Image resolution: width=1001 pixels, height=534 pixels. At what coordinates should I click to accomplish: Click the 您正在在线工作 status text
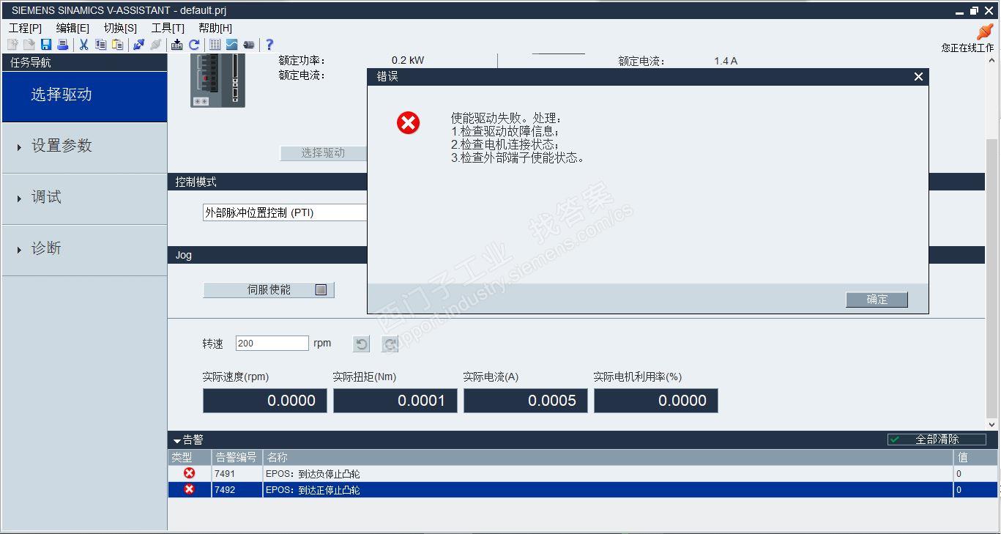click(967, 48)
